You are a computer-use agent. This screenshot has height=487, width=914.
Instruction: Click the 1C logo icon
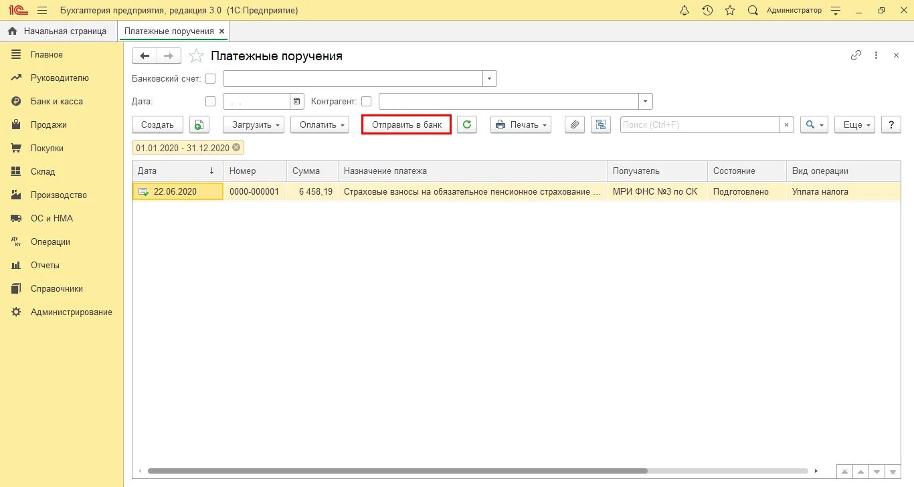[17, 10]
